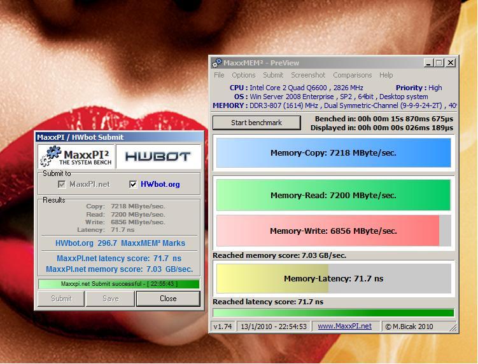Open the www.MaxxPI.net link
478x364 pixels.
point(344,327)
